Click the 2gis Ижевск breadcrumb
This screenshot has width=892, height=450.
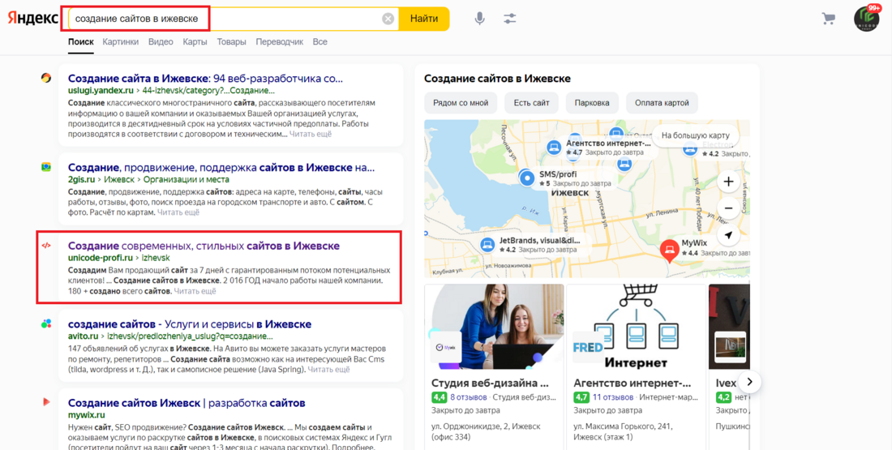(119, 180)
